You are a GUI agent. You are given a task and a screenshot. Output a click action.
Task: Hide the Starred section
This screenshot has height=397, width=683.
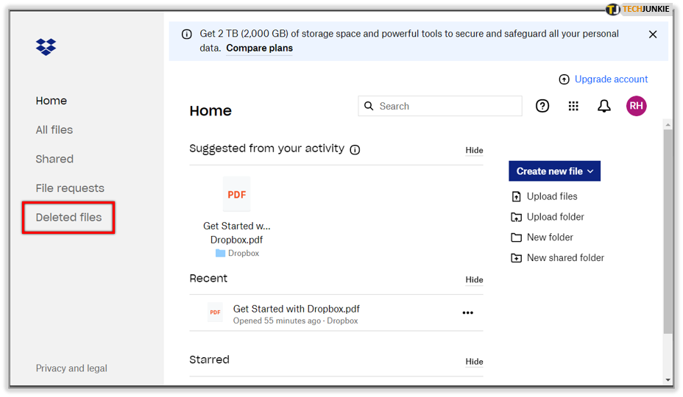[x=474, y=362]
